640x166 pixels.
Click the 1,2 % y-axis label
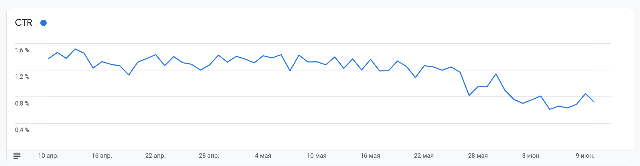coord(22,77)
